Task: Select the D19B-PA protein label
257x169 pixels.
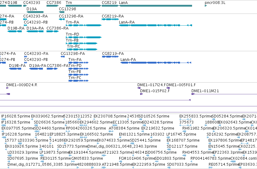Action: pos(17,66)
